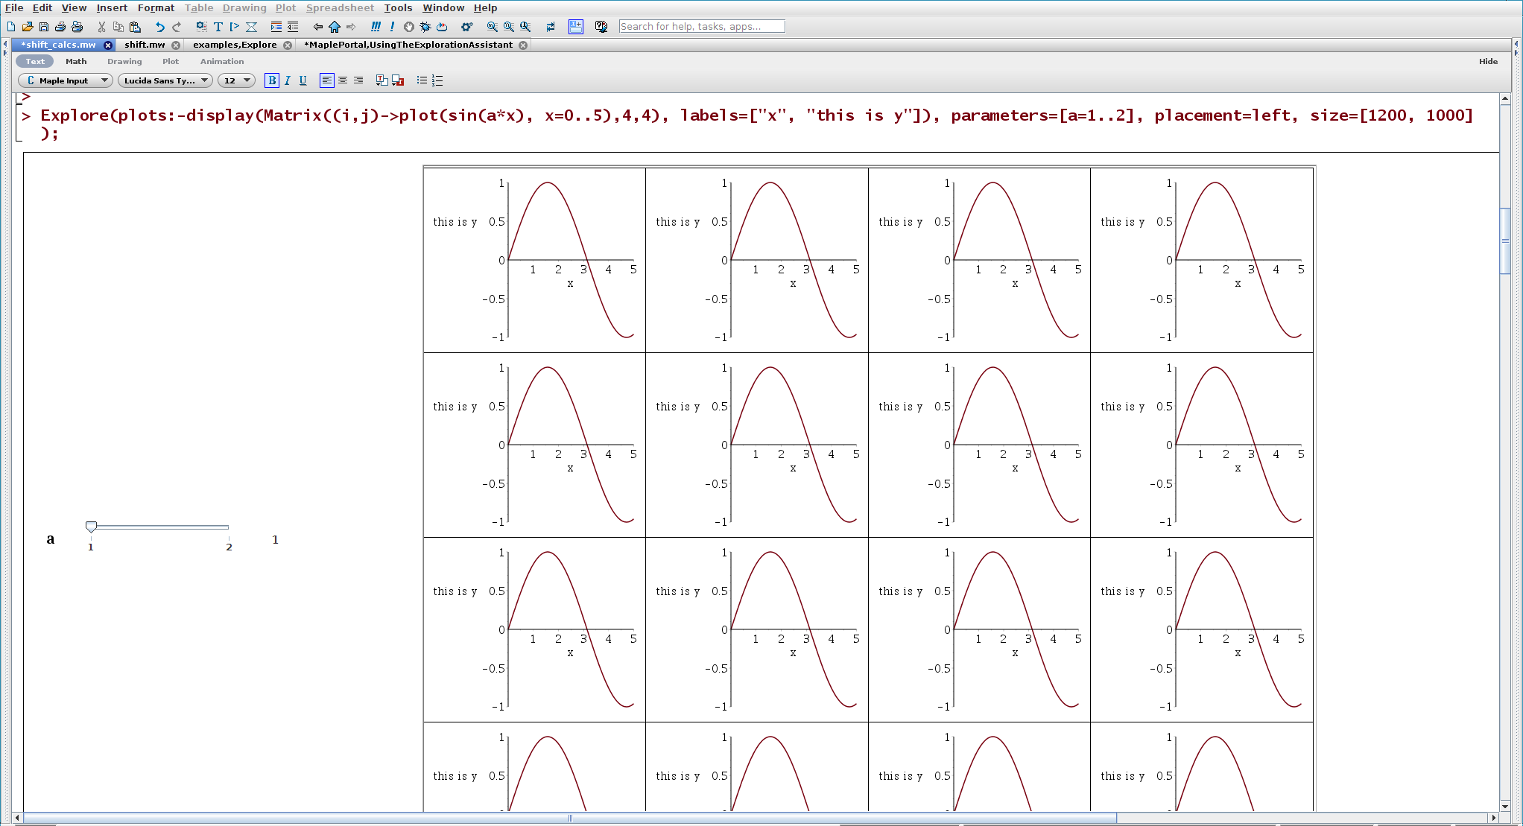Go to the home page icon

pos(335,27)
